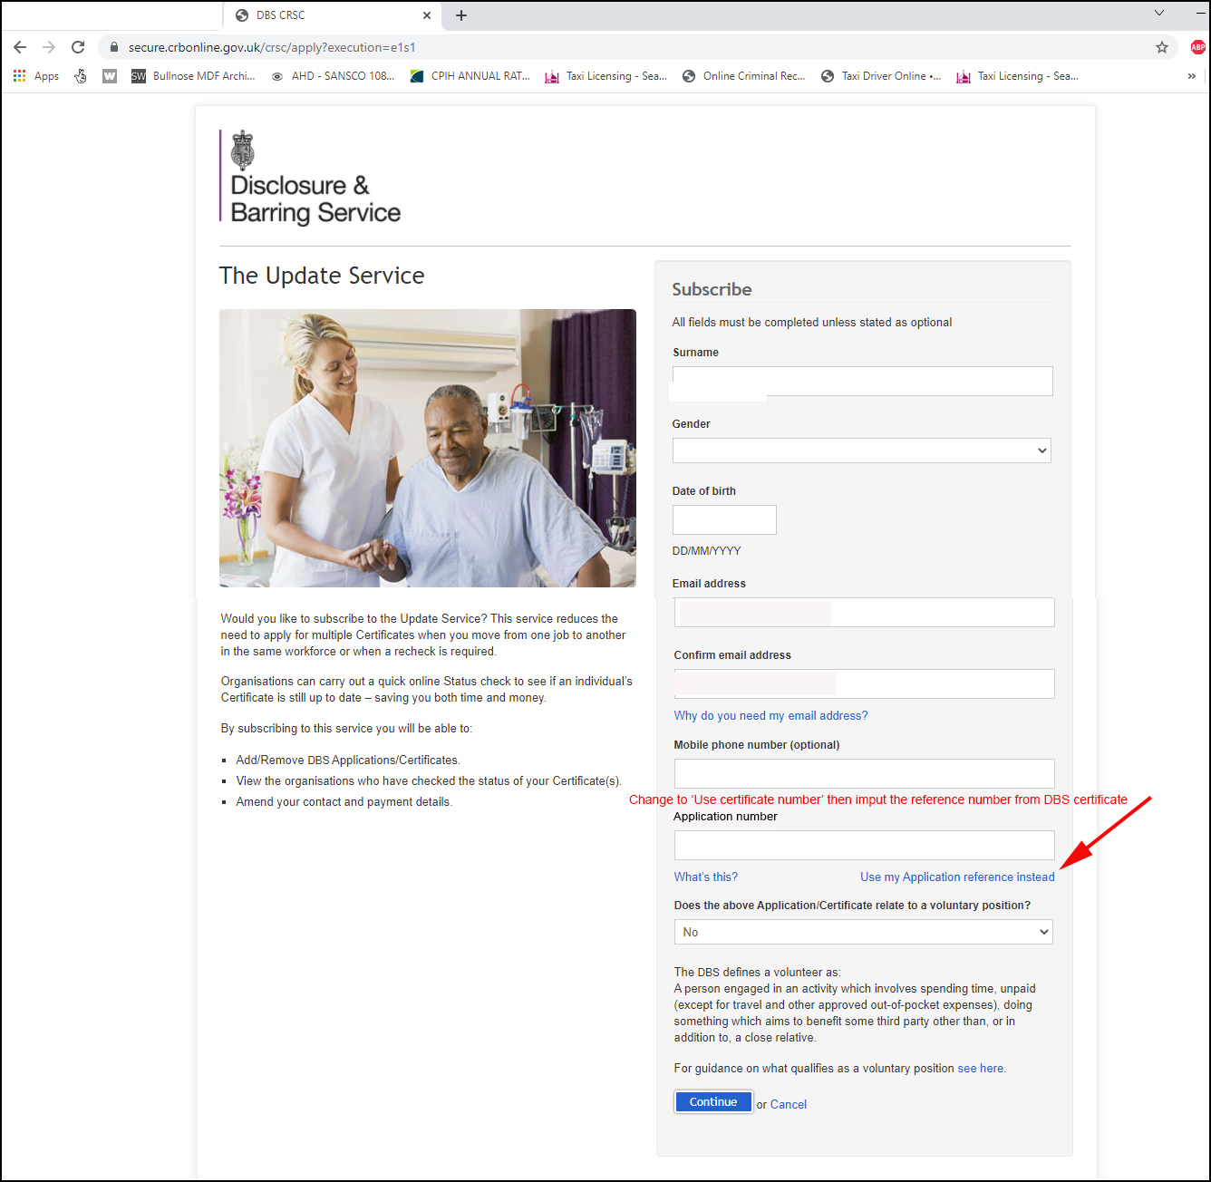Focus the Date of birth input box
This screenshot has height=1182, width=1211.
(x=724, y=519)
